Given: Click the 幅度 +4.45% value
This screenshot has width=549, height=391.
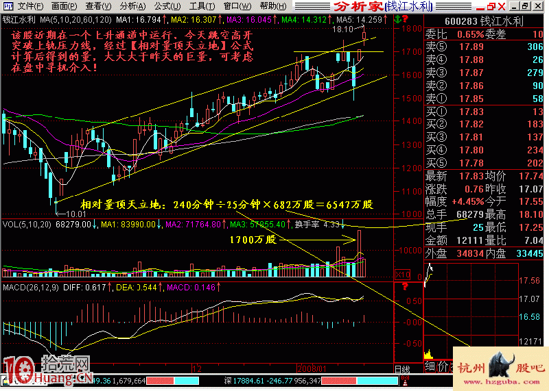Looking at the screenshot, I should [468, 202].
